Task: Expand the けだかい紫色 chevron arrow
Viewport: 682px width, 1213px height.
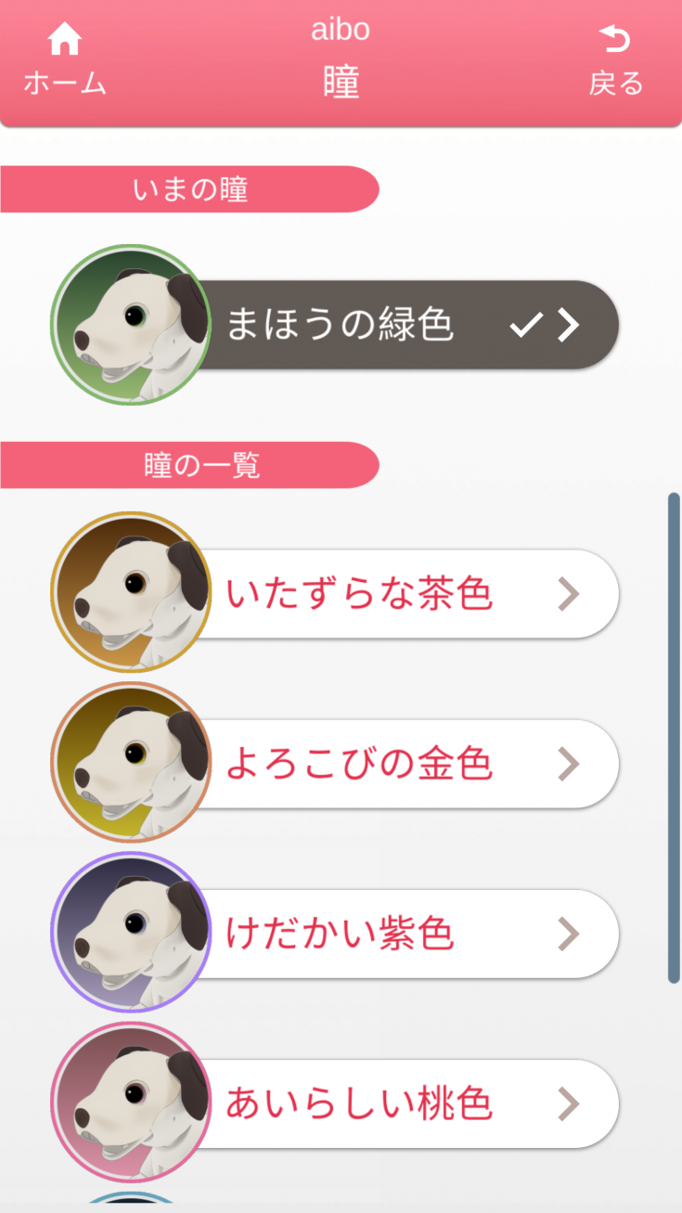Action: click(568, 934)
